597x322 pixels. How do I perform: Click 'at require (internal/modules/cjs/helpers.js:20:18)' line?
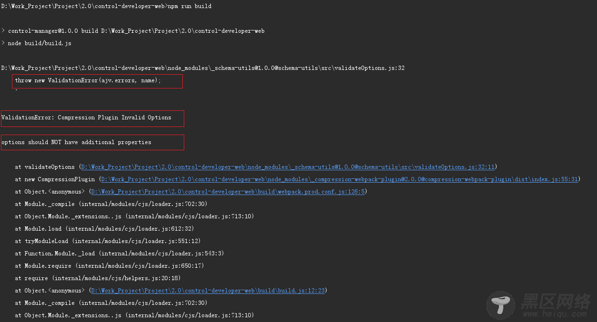point(98,278)
